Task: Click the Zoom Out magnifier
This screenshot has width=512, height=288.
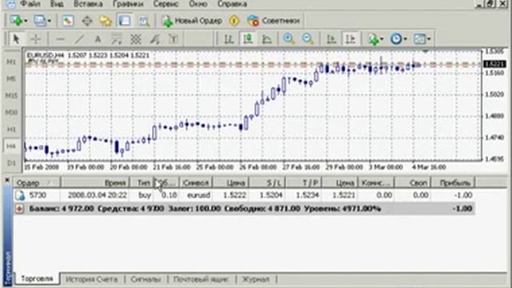Action: tap(307, 39)
